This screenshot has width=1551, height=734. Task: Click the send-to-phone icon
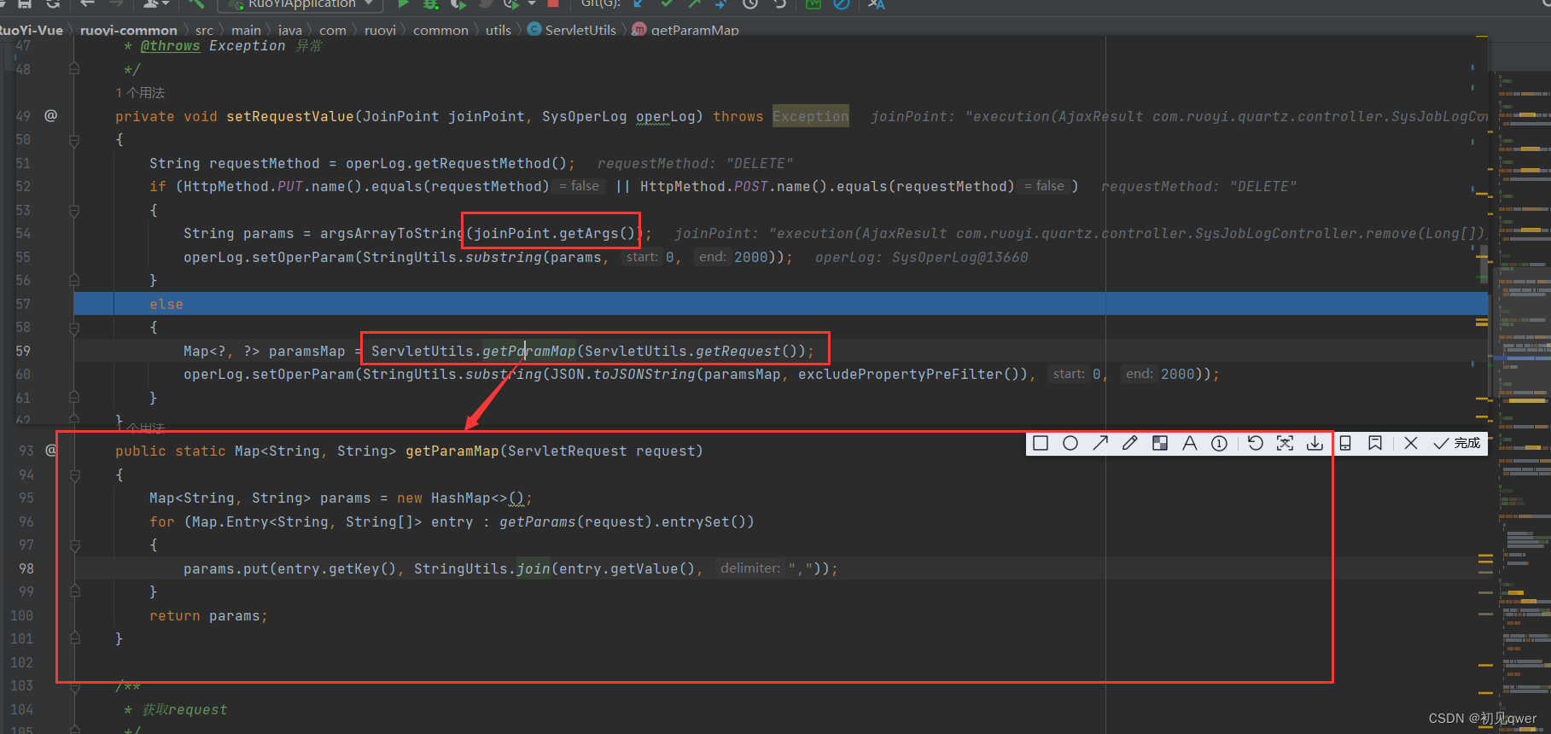1345,443
